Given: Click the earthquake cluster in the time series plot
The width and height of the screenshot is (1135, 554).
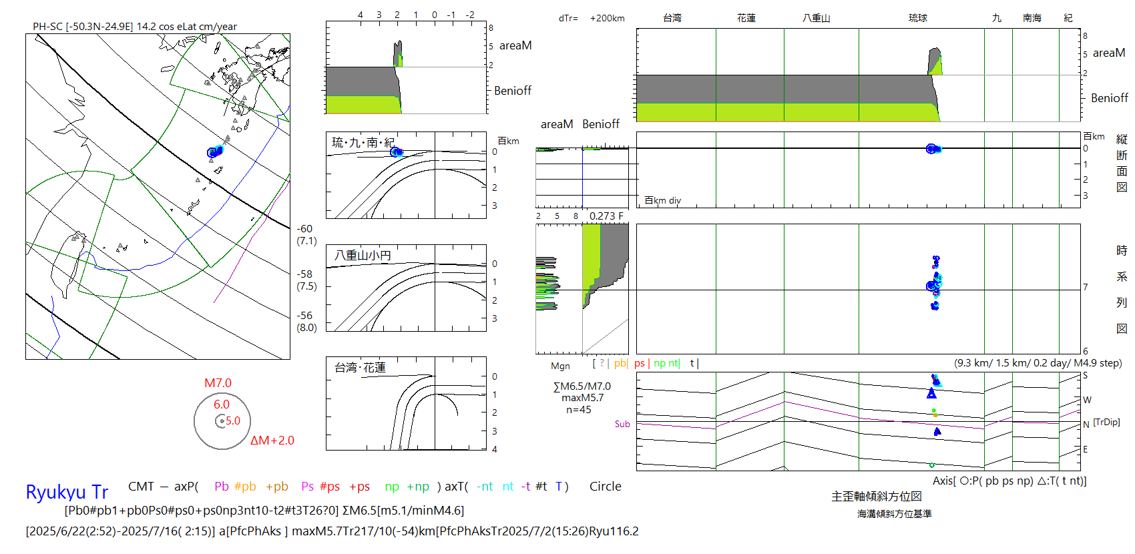Looking at the screenshot, I should [x=934, y=284].
